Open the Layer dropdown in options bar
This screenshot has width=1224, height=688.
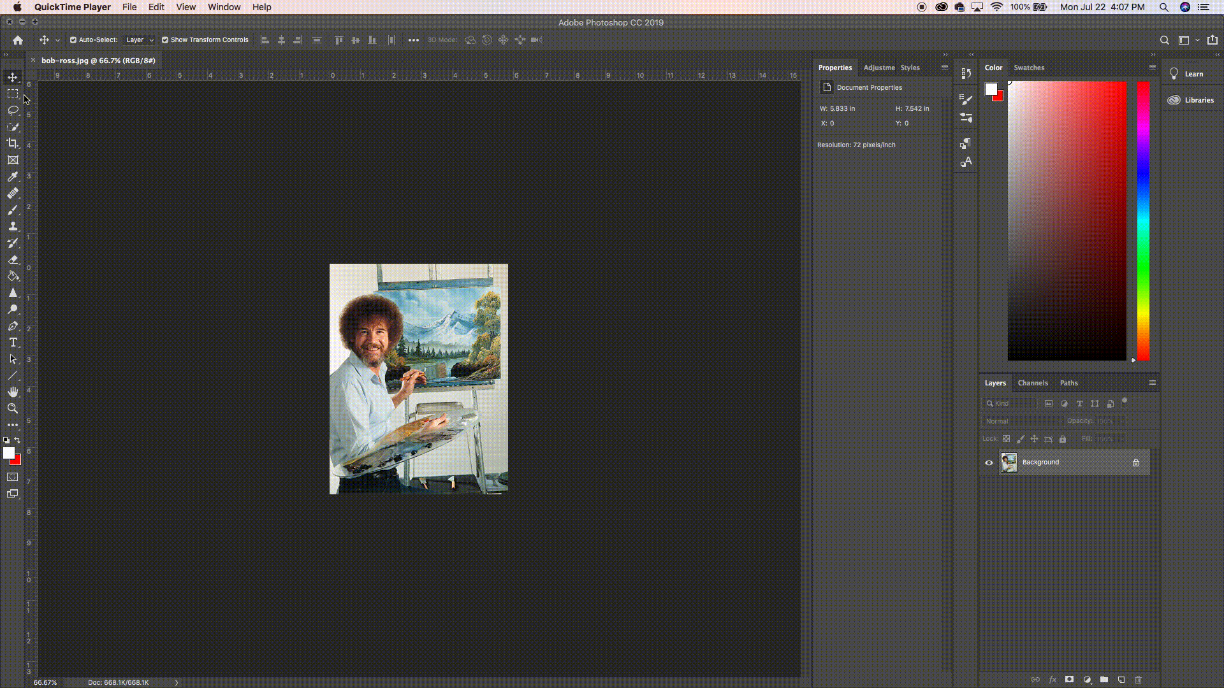pyautogui.click(x=138, y=39)
